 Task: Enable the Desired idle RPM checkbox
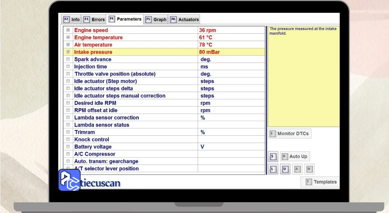68,103
